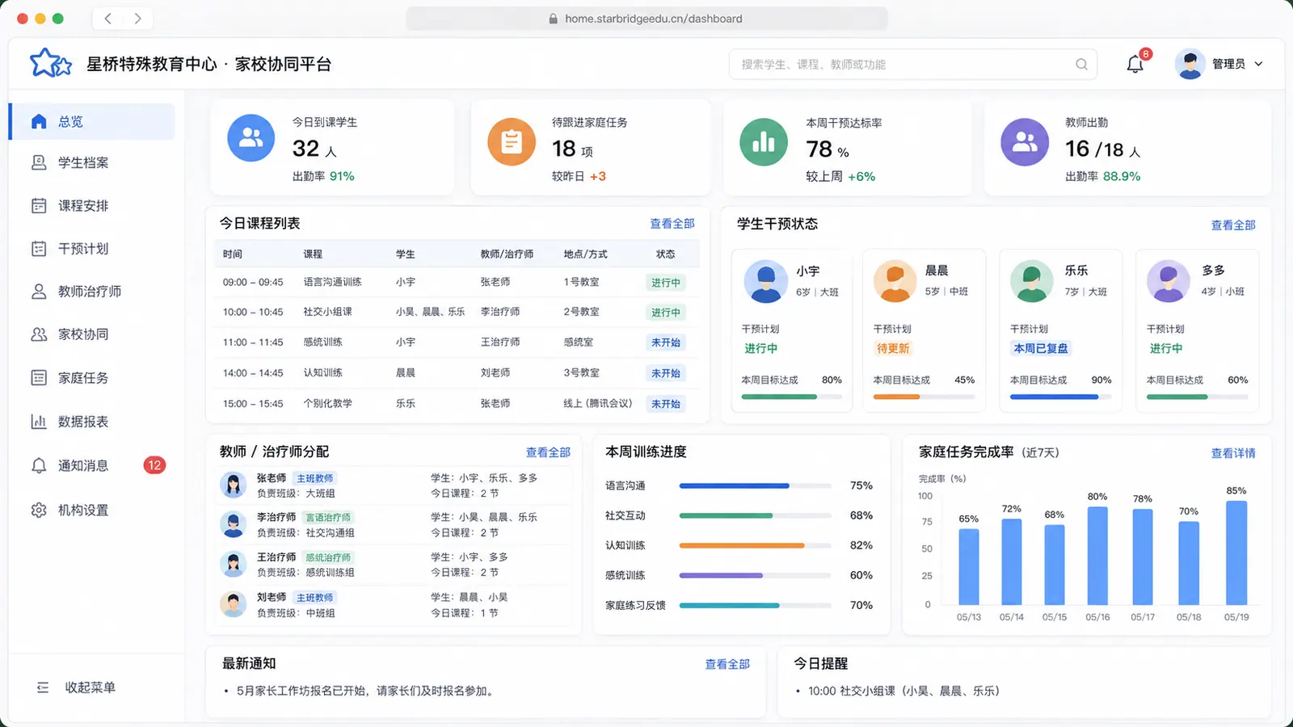Click the 10:00 社交小组课 reminder item
Screen dimensions: 1293x727
tap(903, 691)
